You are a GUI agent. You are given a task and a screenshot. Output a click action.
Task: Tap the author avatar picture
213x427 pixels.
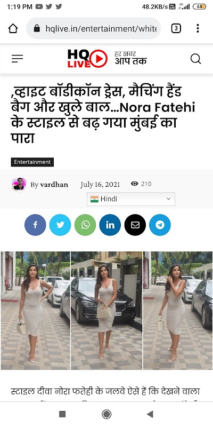pos(19,184)
